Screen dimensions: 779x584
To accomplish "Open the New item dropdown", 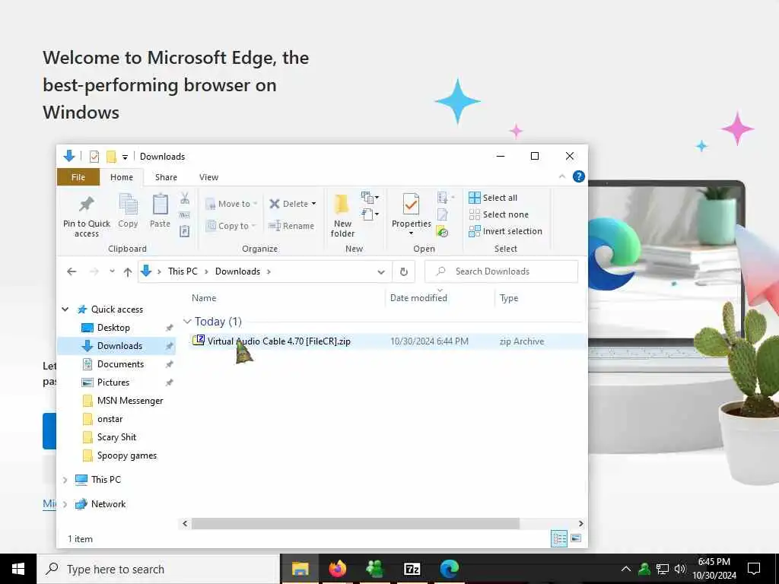I will point(370,197).
